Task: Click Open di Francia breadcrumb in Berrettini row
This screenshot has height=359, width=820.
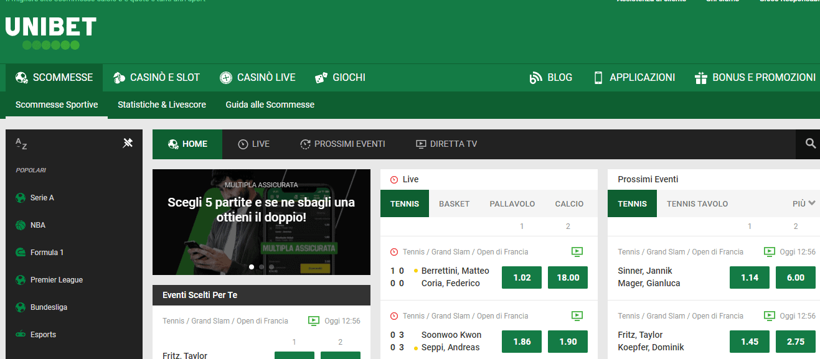Action: [x=502, y=252]
